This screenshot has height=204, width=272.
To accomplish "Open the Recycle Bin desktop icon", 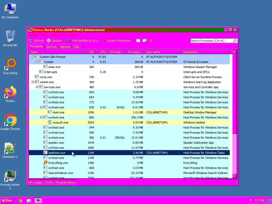I will pyautogui.click(x=10, y=39).
